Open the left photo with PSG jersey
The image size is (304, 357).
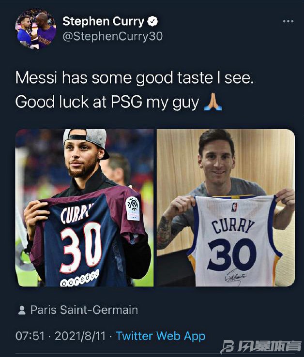pyautogui.click(x=85, y=208)
